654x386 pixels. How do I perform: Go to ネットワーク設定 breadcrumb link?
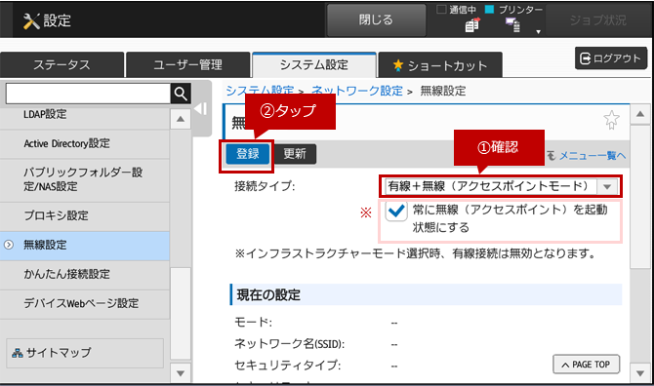click(357, 91)
